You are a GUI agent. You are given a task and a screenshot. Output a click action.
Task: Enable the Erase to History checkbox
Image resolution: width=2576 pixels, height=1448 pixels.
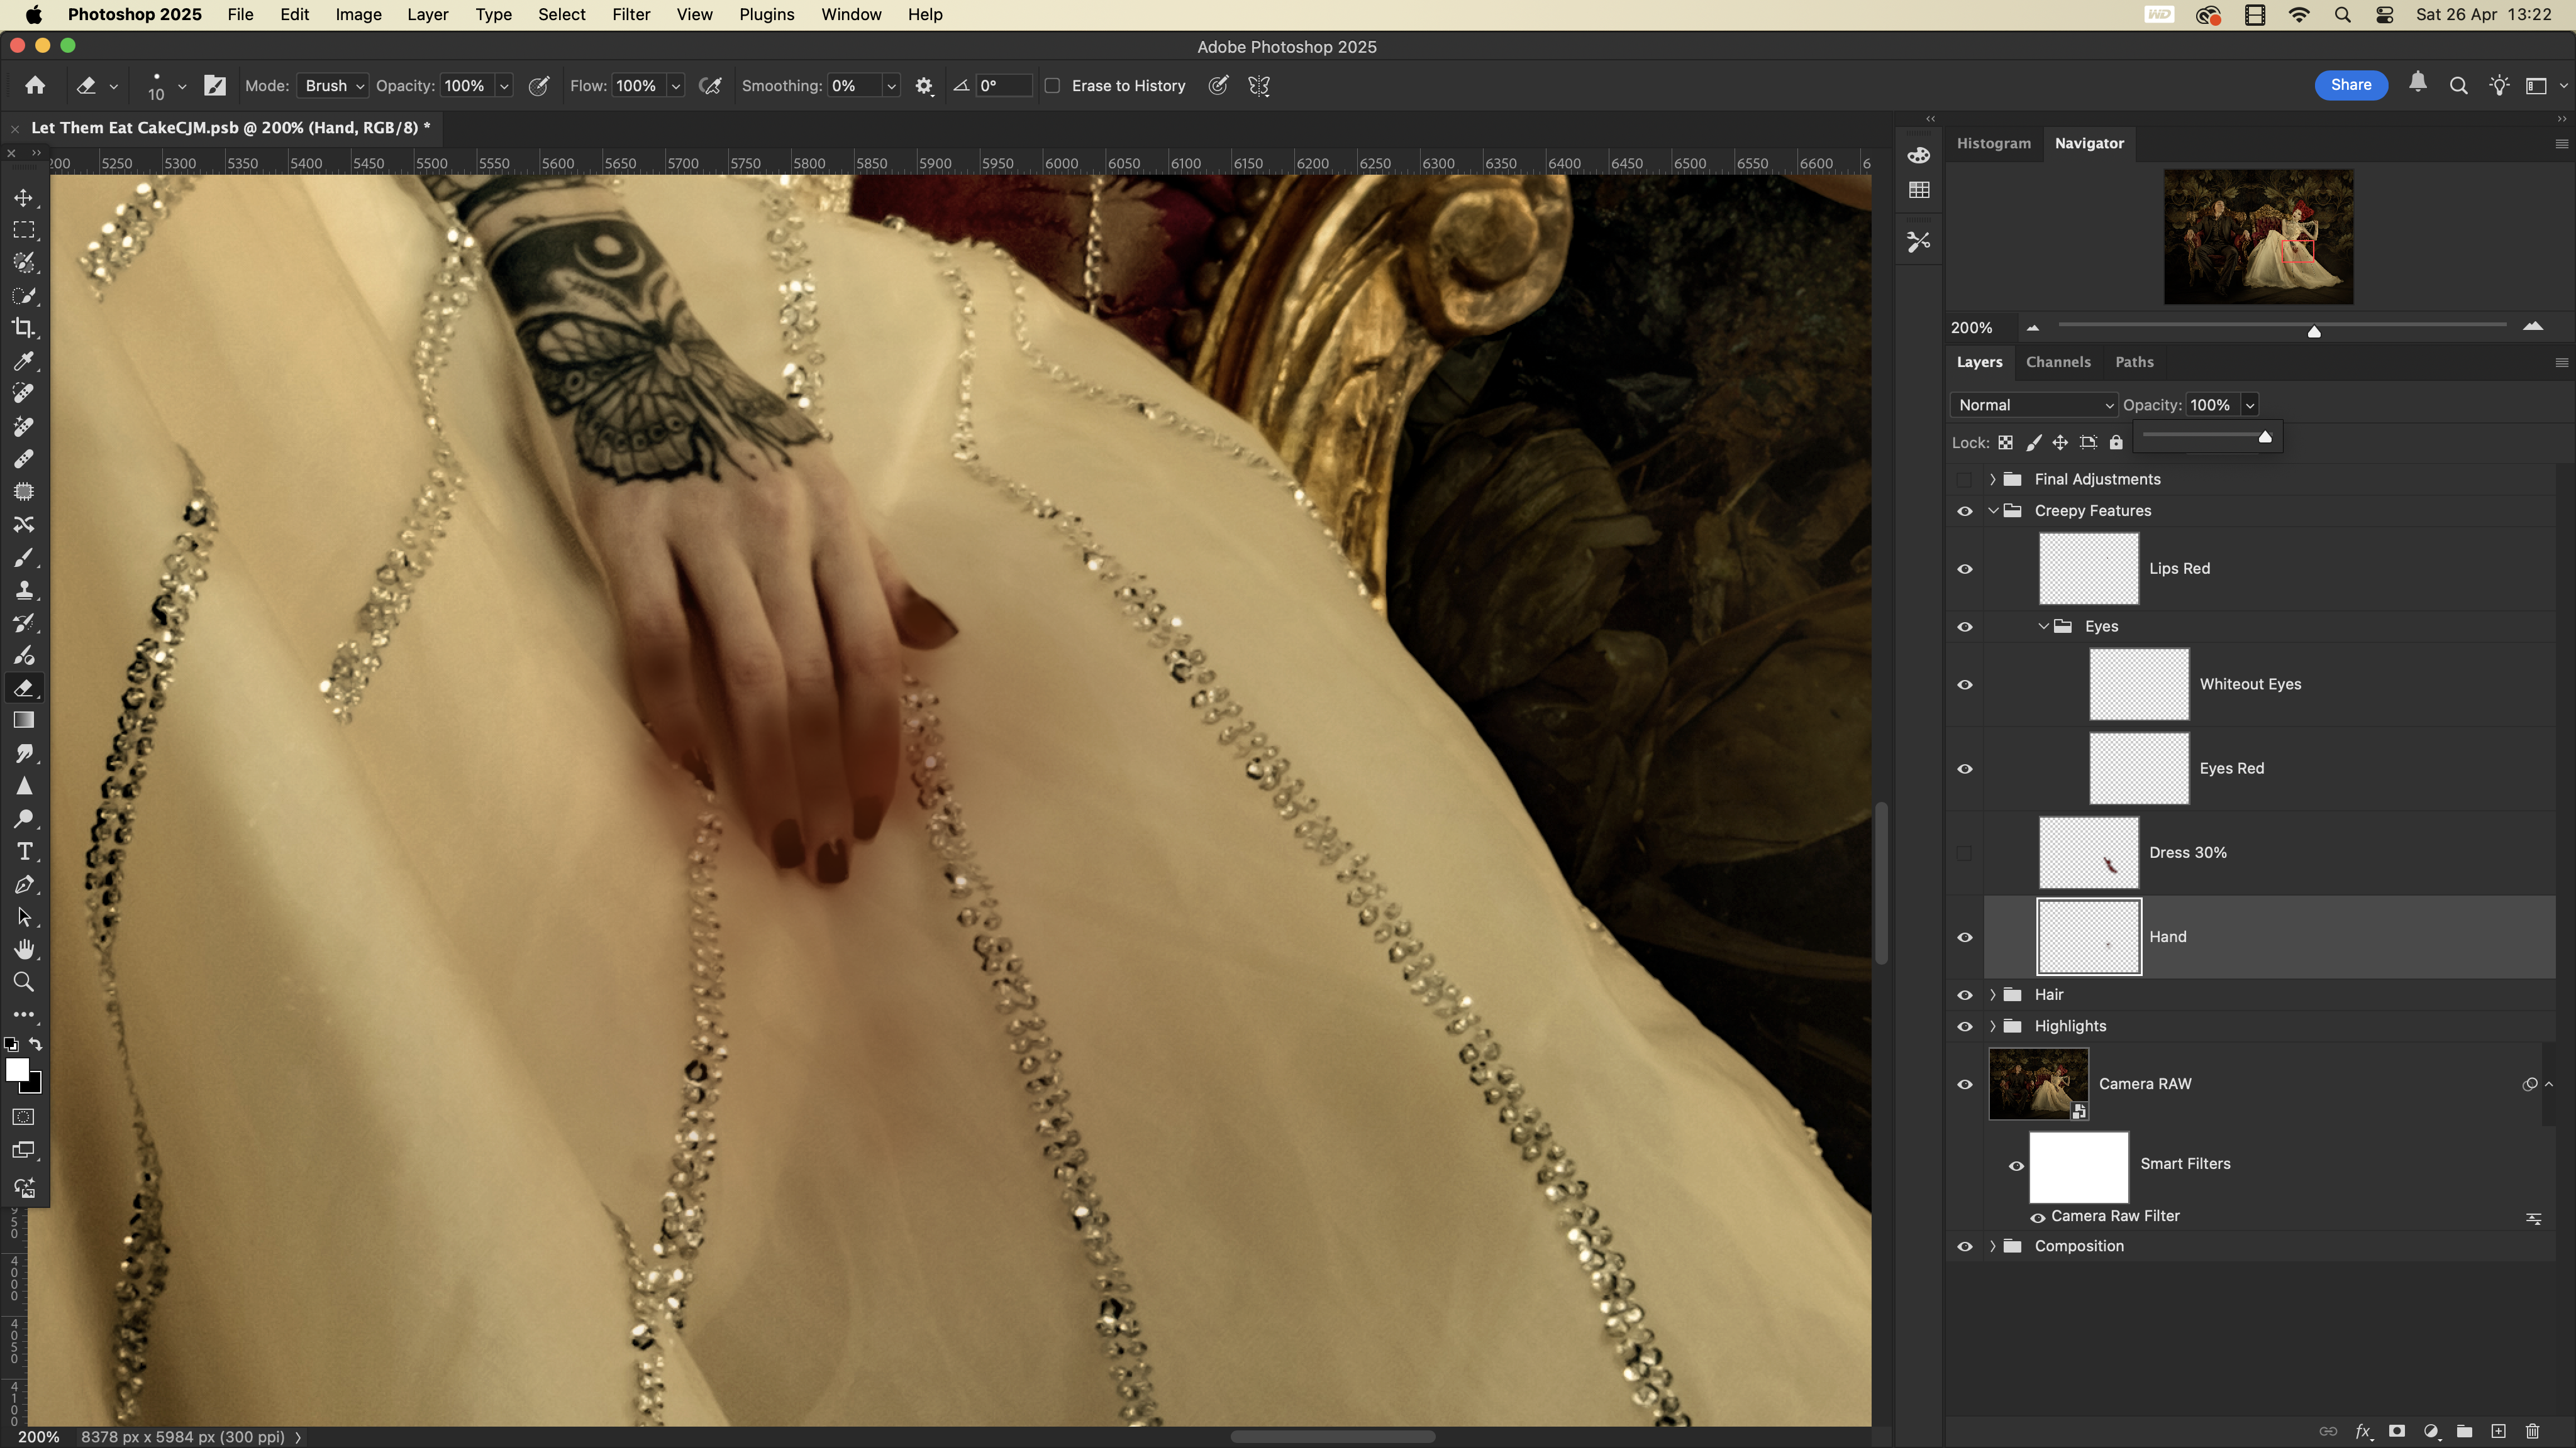(1052, 86)
